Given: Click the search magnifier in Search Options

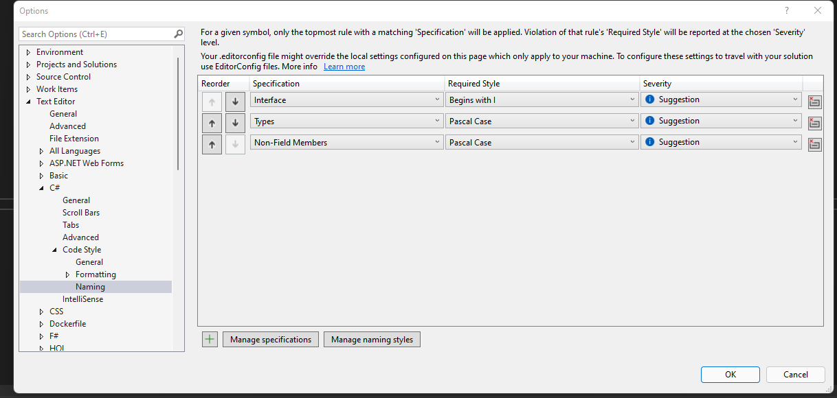Looking at the screenshot, I should [178, 34].
